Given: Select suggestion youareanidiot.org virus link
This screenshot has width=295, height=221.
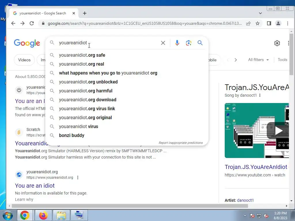Looking at the screenshot, I should pyautogui.click(x=127, y=108).
